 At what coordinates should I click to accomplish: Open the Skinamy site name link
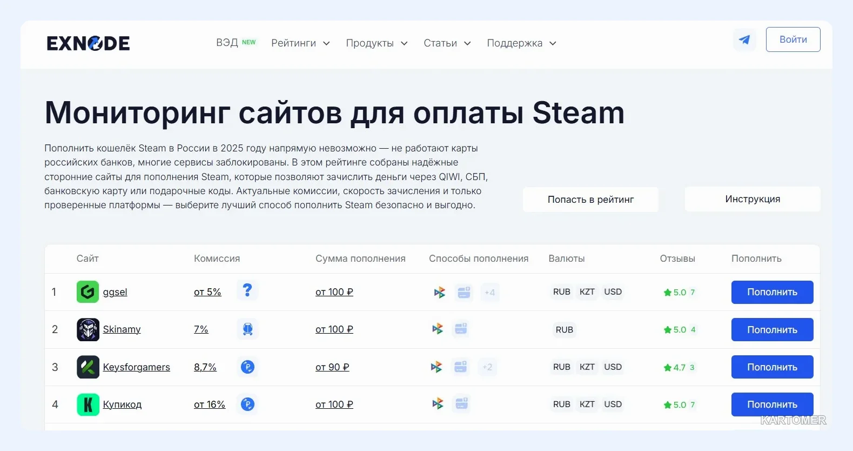122,329
